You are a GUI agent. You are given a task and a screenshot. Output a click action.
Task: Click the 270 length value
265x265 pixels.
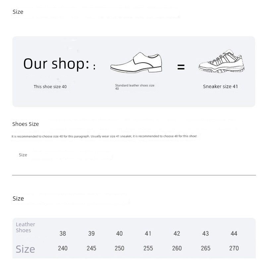[234, 248]
